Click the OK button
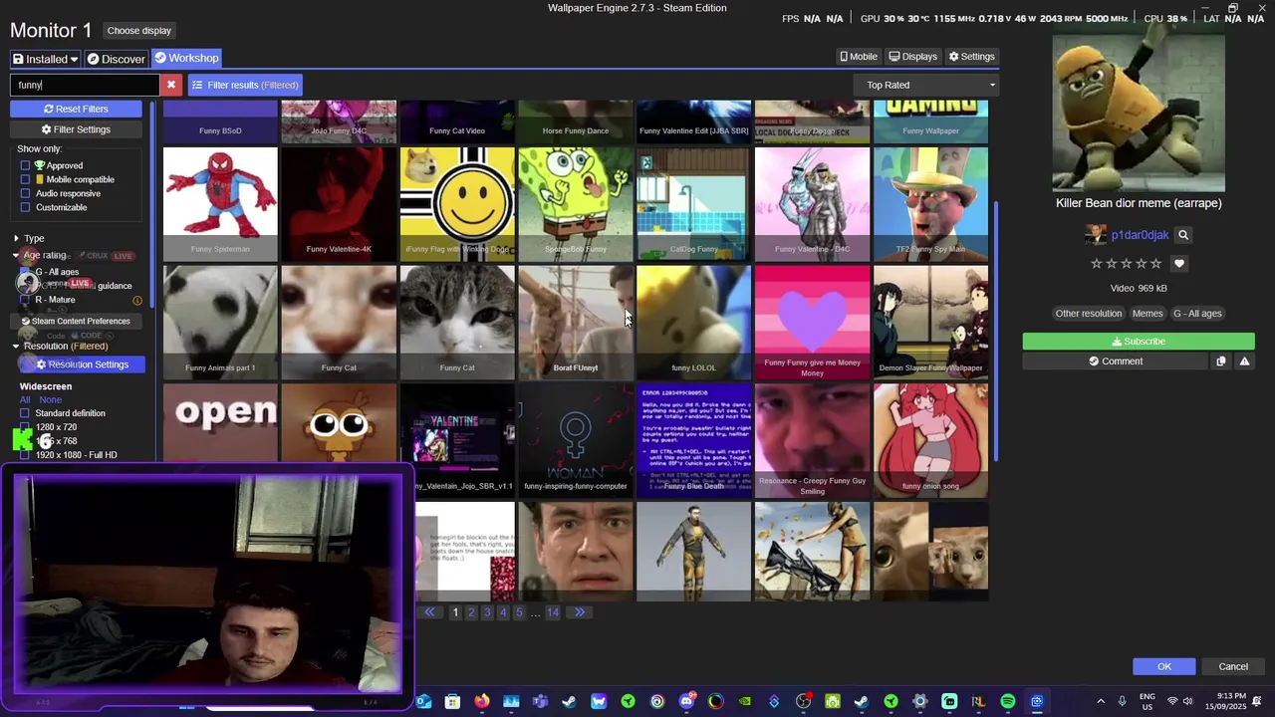 [x=1163, y=666]
